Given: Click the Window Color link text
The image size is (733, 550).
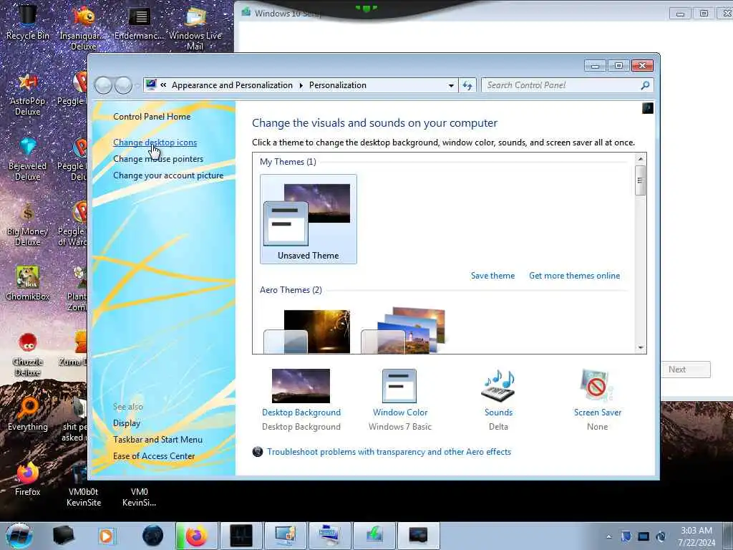Looking at the screenshot, I should click(x=400, y=412).
